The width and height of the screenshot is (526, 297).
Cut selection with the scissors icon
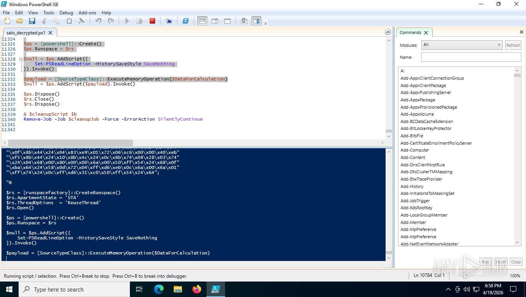coord(44,21)
